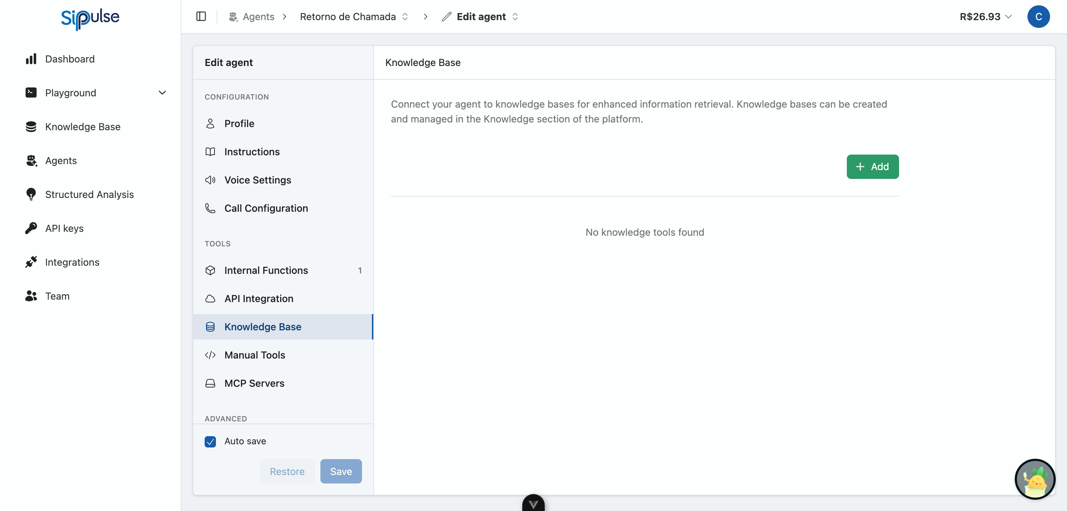Click the Team sidebar icon
1067x511 pixels.
[31, 296]
